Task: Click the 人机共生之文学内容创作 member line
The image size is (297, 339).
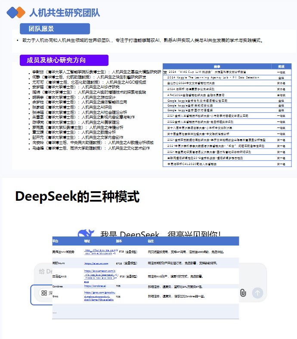Action: (x=78, y=137)
